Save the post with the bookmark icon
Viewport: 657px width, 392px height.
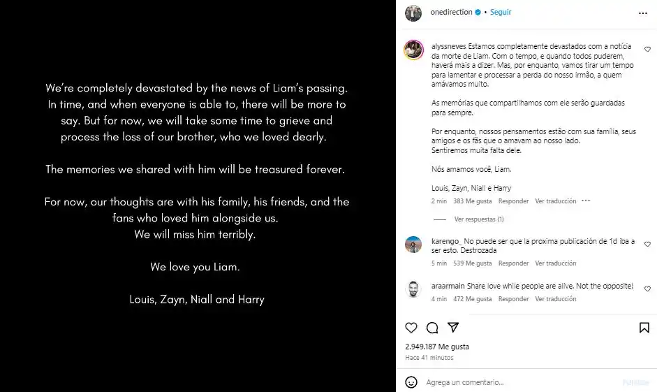644,328
